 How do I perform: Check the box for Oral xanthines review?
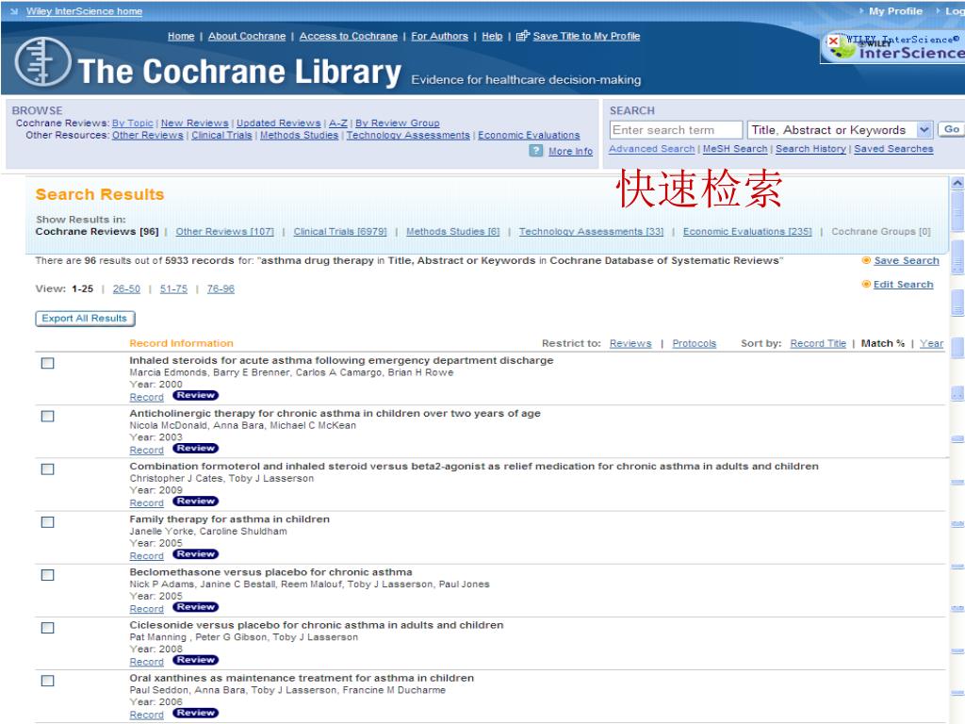[x=47, y=681]
